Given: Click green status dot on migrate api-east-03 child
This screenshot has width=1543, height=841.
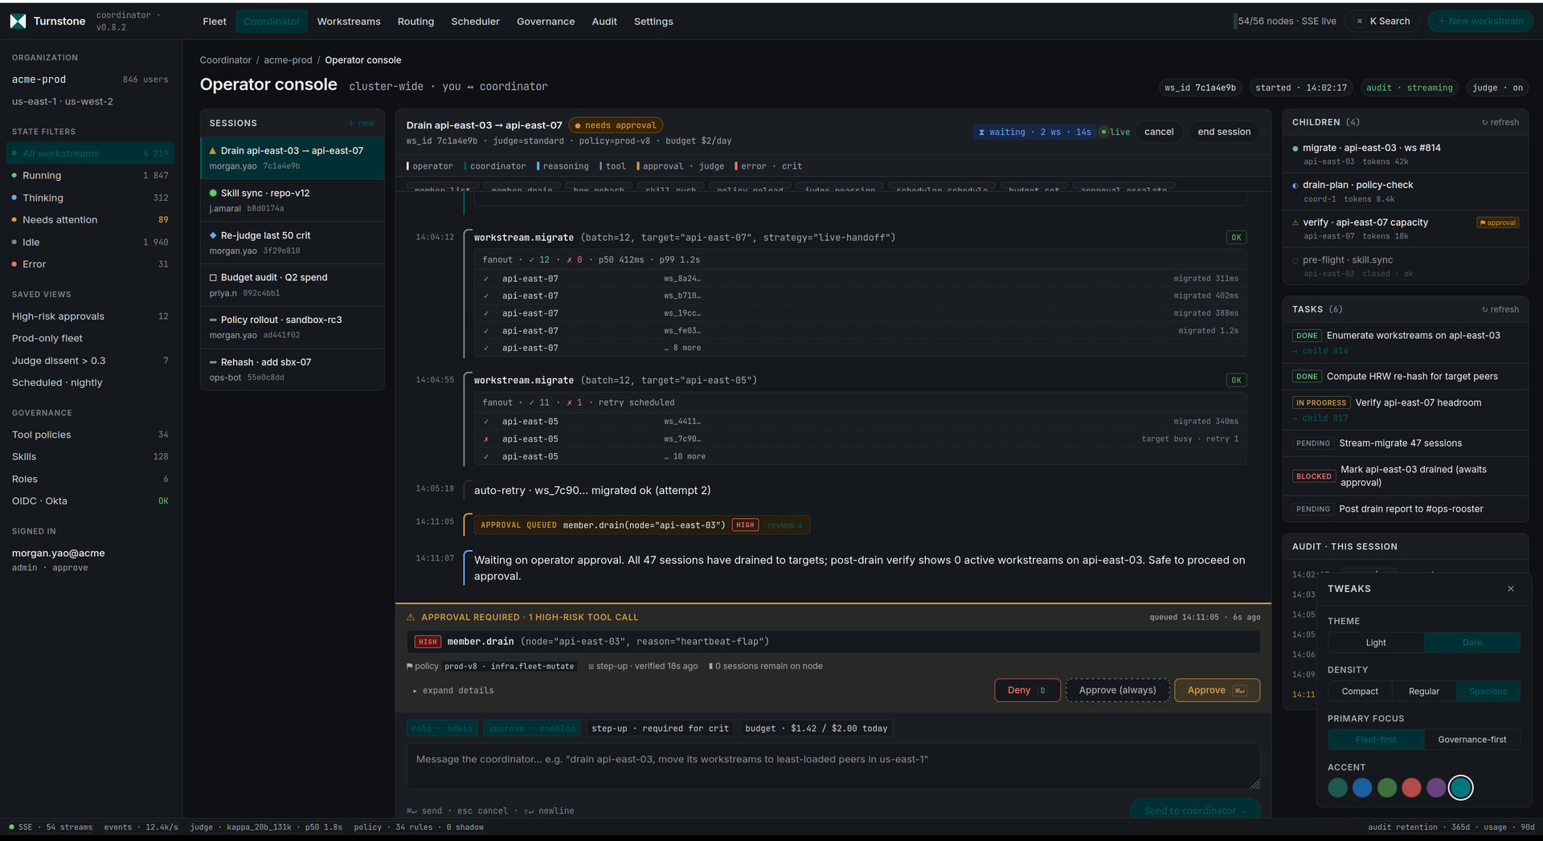Looking at the screenshot, I should coord(1295,149).
